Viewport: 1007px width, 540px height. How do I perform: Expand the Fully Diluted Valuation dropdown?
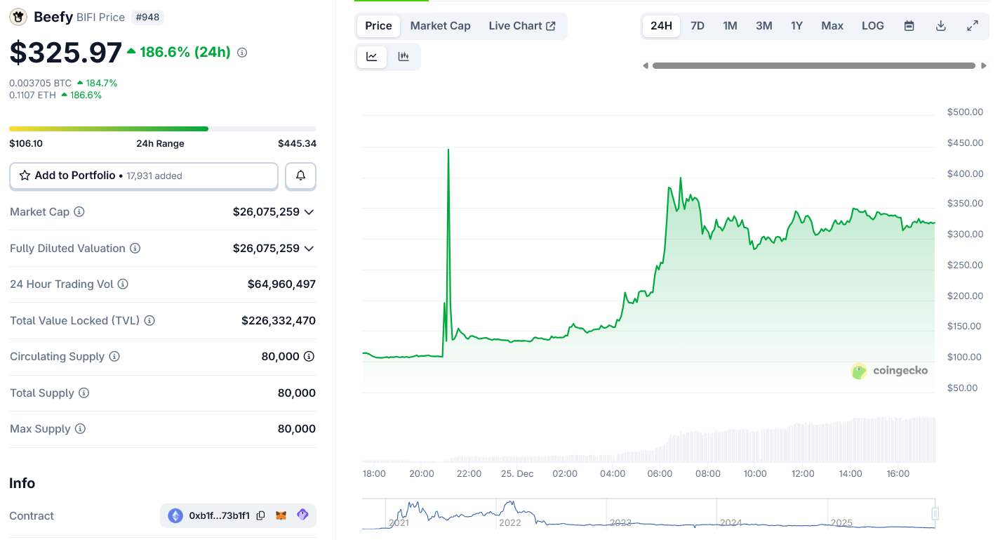coord(309,248)
